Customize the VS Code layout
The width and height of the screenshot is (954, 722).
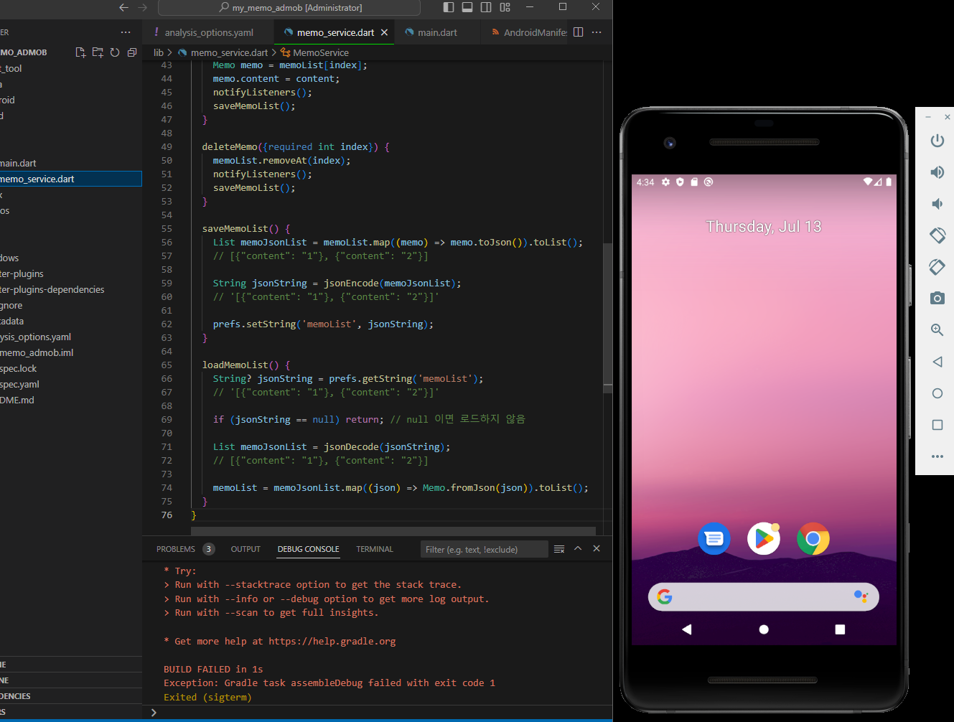[x=505, y=7]
